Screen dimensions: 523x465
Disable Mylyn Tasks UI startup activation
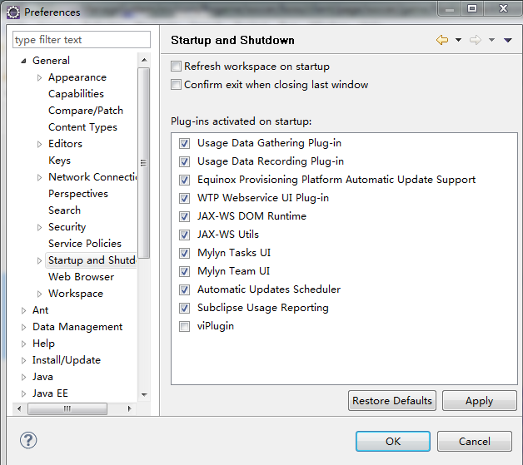pyautogui.click(x=184, y=254)
